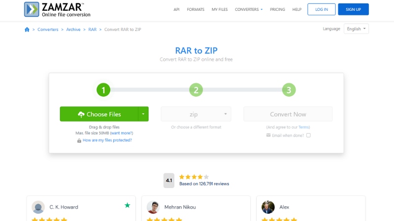
Task: Click the green Trustpilot star icon
Action: [128, 205]
